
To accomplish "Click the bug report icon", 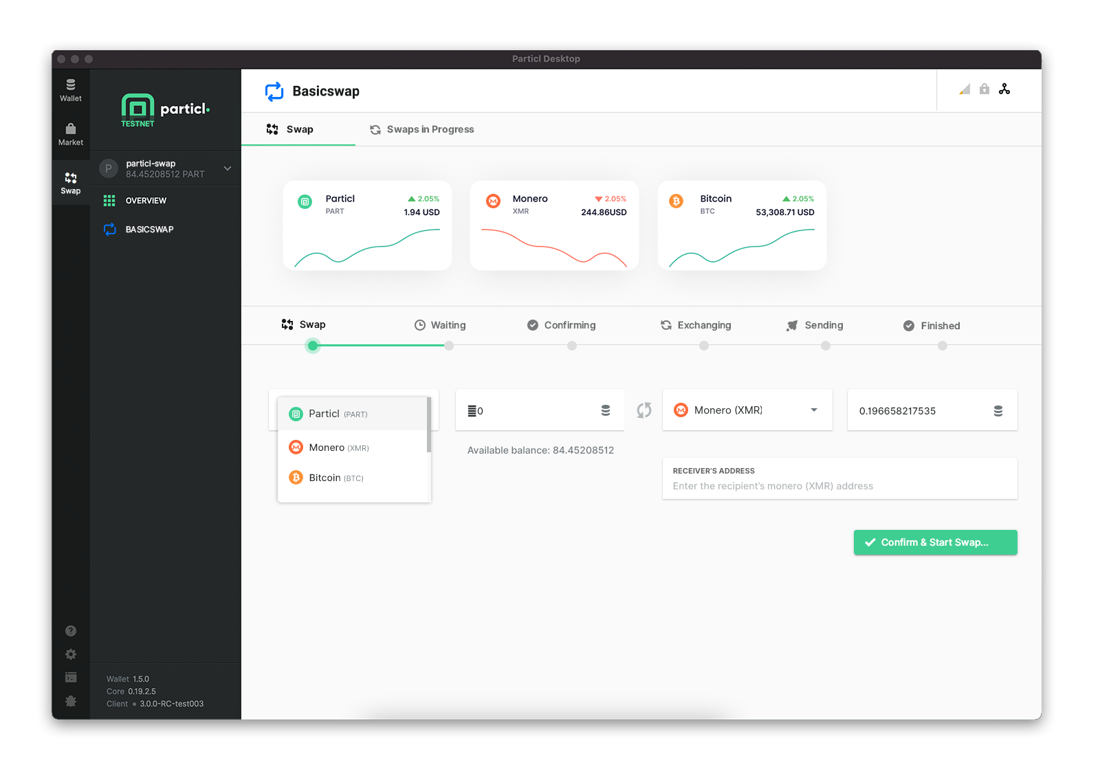I will click(71, 701).
